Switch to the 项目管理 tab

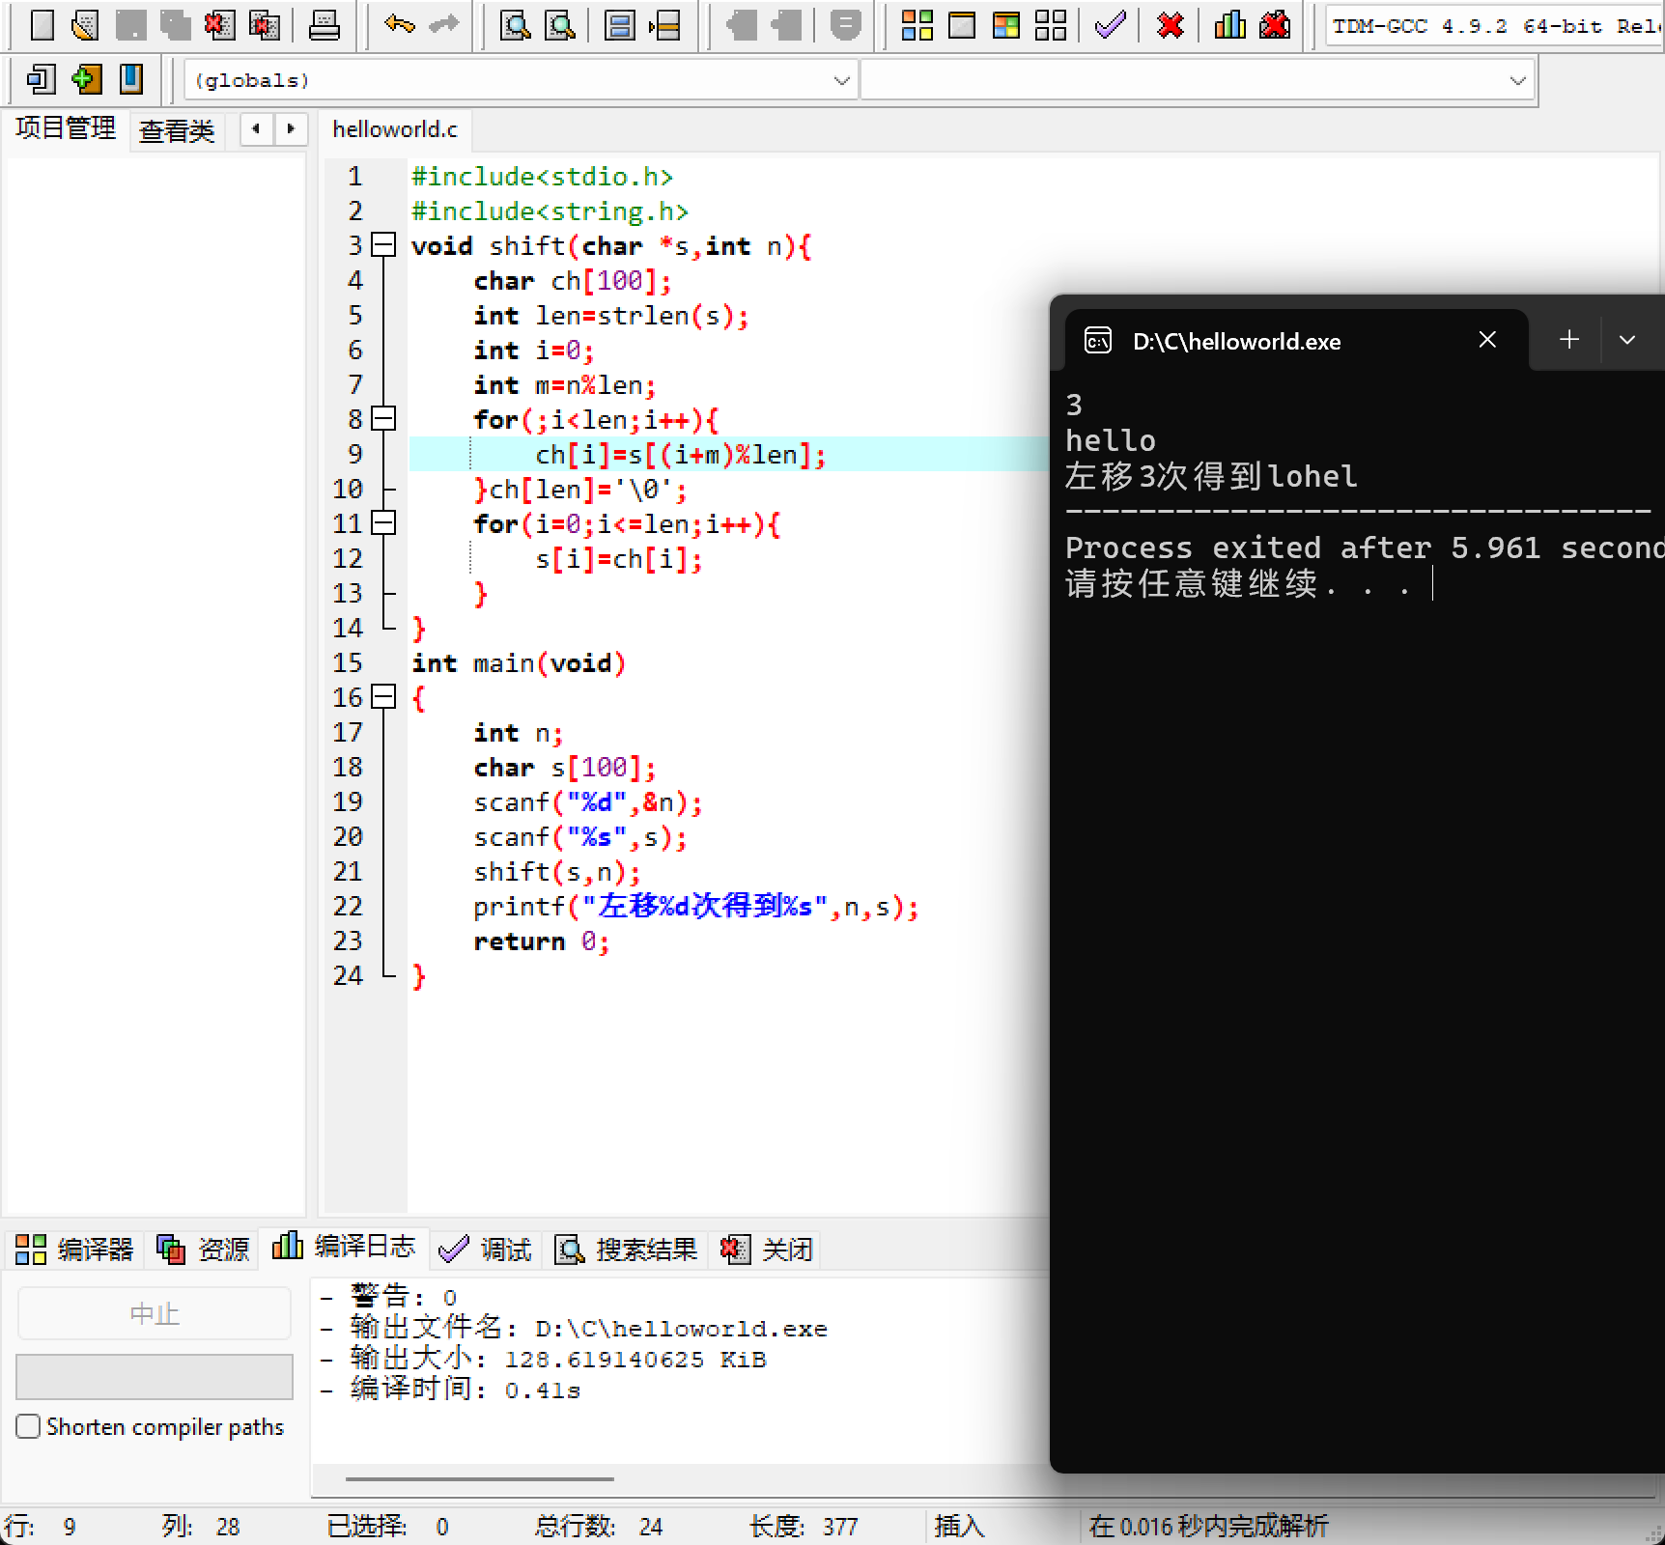[66, 128]
